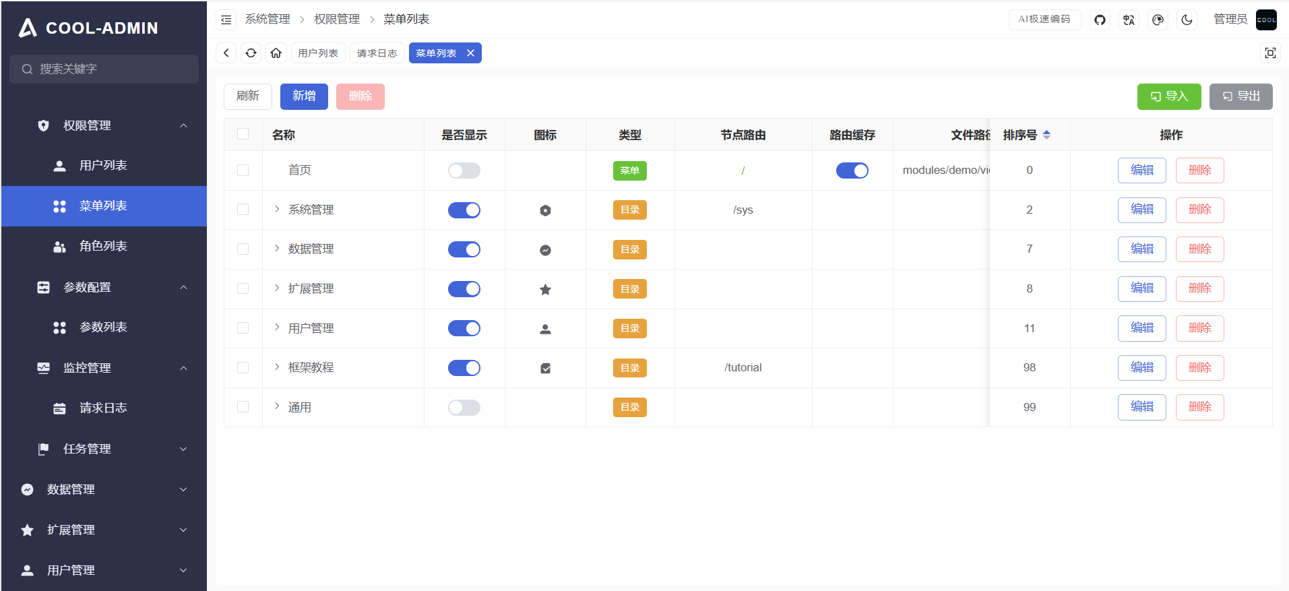Open the theme palette icon
Viewport: 1289px width, 591px height.
(x=1158, y=20)
